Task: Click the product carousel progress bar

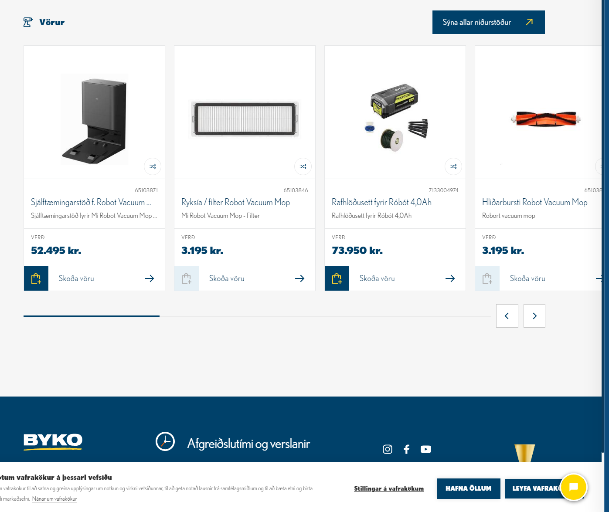Action: pos(257,316)
